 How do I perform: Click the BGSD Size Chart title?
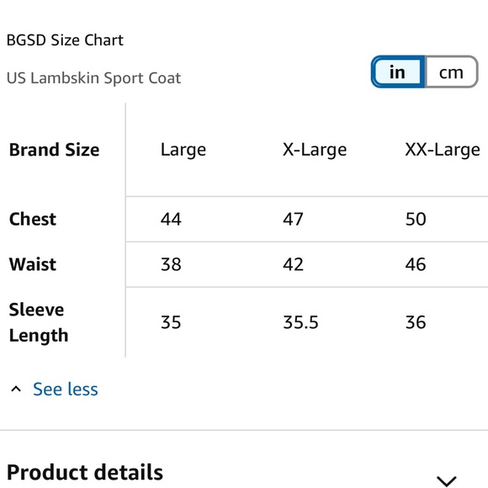pyautogui.click(x=65, y=40)
